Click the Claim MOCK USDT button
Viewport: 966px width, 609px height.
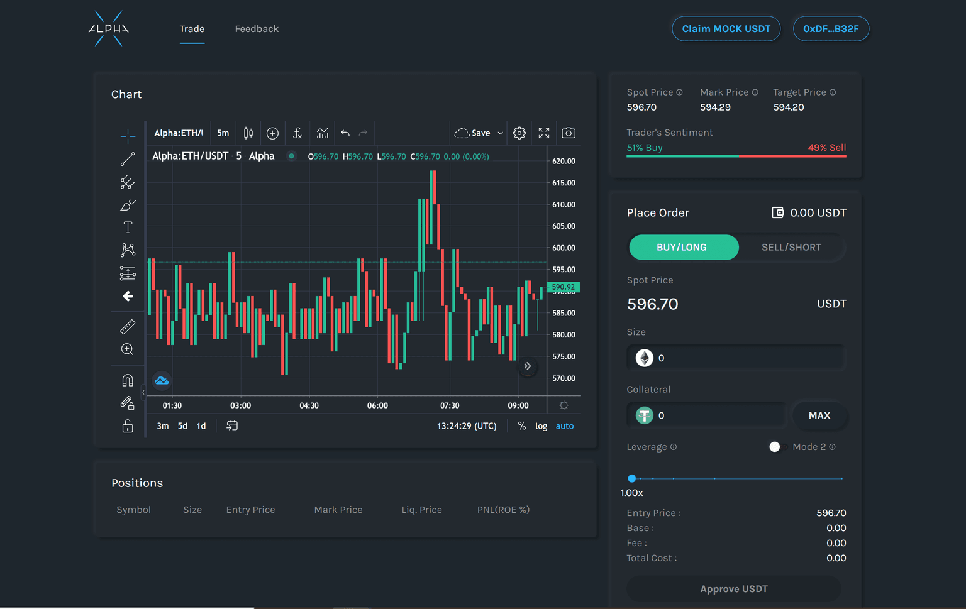(x=726, y=29)
